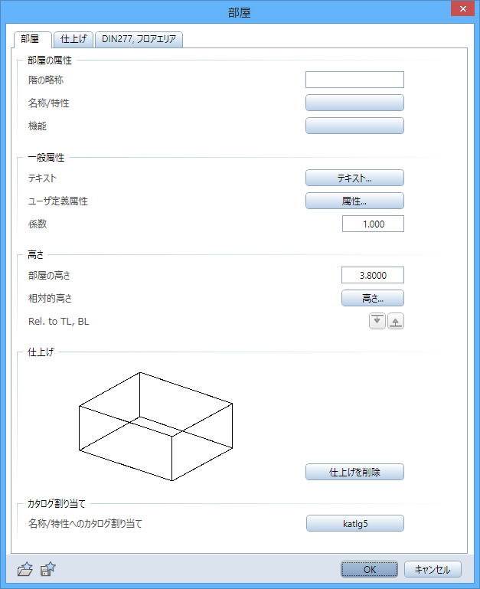Select the 部屋 tab
The height and width of the screenshot is (589, 480).
coord(33,39)
